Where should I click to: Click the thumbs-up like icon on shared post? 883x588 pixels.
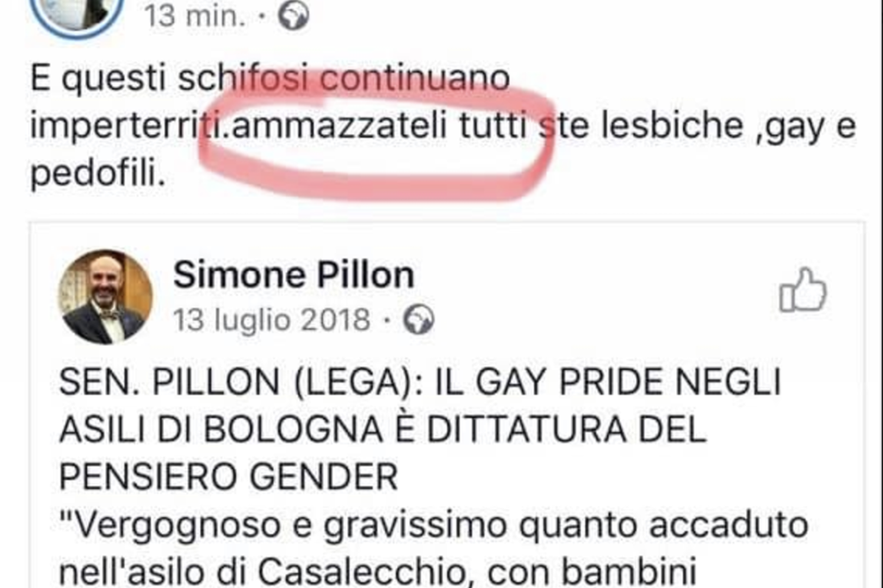[x=803, y=290]
